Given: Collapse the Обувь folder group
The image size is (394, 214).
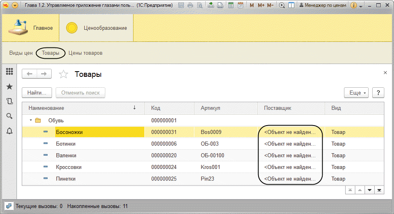Looking at the screenshot, I should coord(31,120).
